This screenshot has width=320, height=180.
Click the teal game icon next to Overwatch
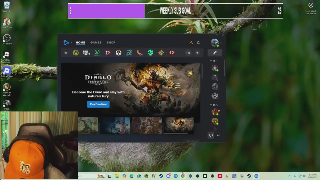tap(129, 53)
